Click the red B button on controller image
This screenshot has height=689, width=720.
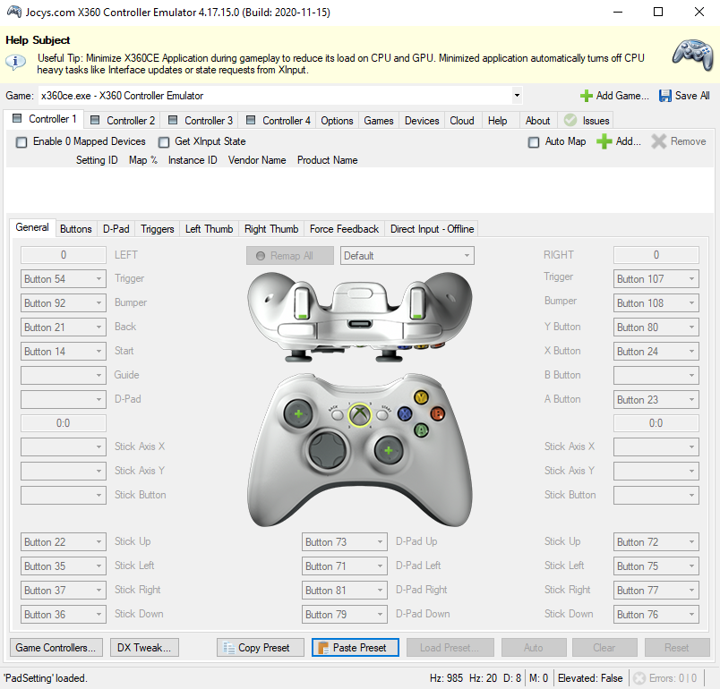click(437, 413)
